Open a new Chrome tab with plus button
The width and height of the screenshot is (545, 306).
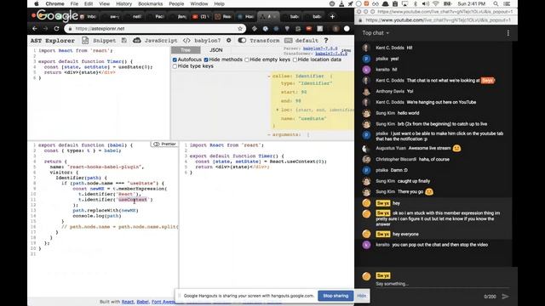(332, 16)
